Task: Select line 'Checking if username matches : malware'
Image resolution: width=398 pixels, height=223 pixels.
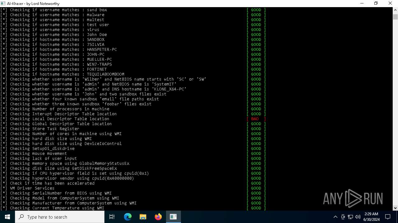Action: [52, 15]
